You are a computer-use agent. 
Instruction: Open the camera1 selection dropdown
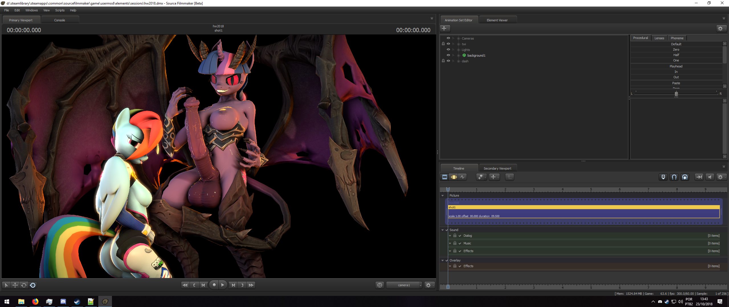pyautogui.click(x=404, y=285)
